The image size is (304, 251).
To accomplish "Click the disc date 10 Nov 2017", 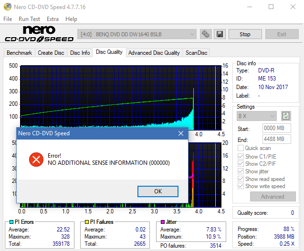I will (273, 87).
